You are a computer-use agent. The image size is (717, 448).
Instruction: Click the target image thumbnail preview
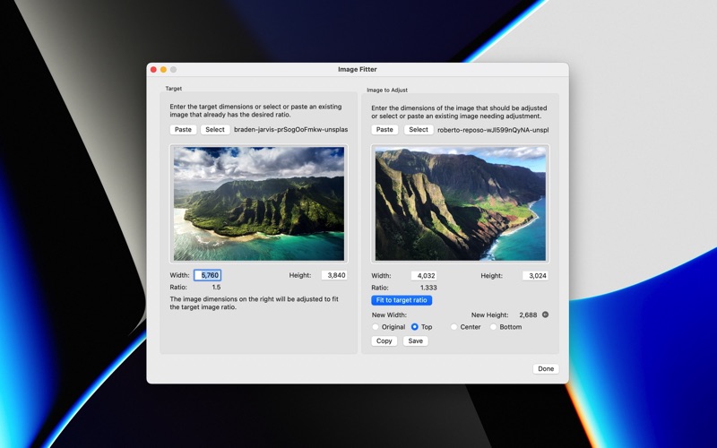259,203
